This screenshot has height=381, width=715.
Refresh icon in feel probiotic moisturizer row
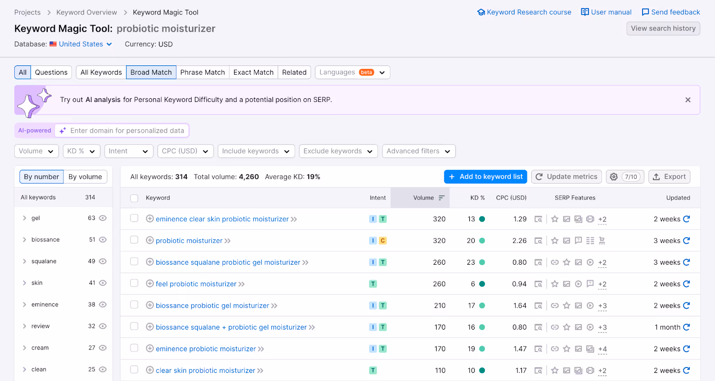686,284
